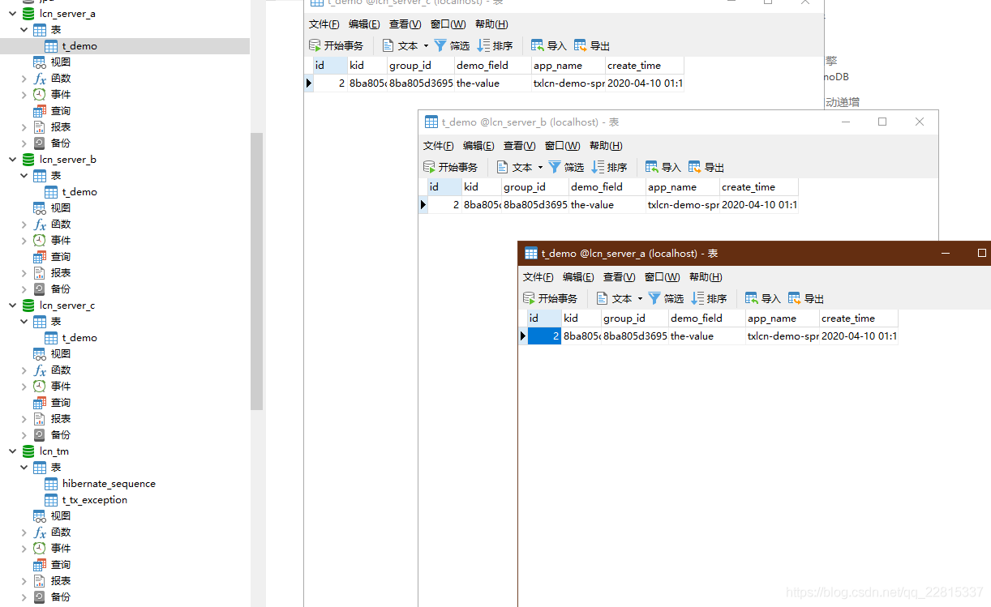Viewport: 991px width, 607px height.
Task: Click 文本 icon in lcn_server_a window
Action: 602,298
